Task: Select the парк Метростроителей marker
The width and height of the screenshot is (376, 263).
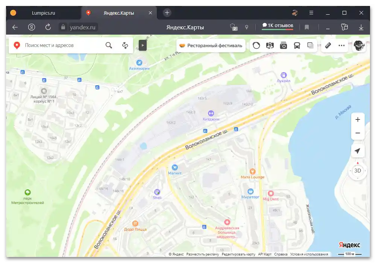Action: (27, 192)
